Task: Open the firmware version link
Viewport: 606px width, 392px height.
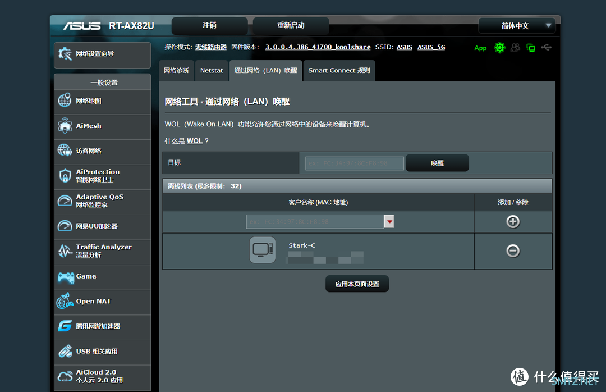Action: point(318,47)
